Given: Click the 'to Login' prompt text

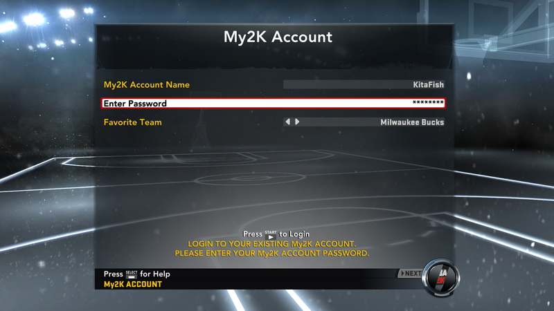Looking at the screenshot, I should pos(294,234).
